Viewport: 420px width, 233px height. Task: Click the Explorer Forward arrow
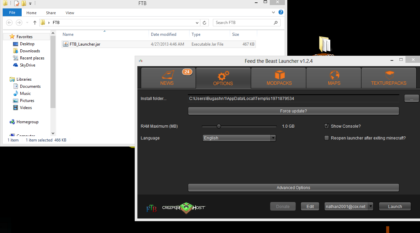[19, 23]
